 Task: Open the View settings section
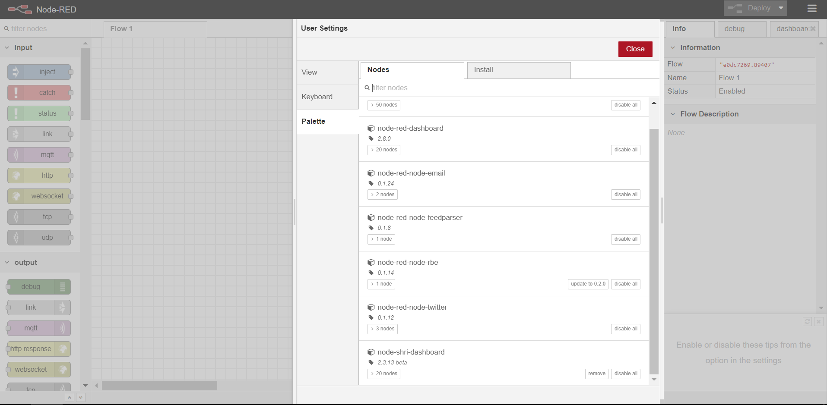tap(327, 72)
